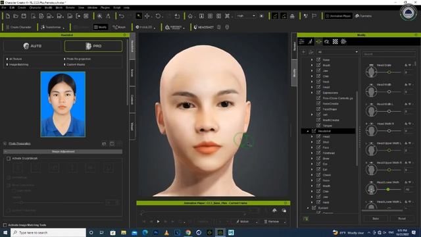Click the Reset button under morph sliders

(x=402, y=219)
